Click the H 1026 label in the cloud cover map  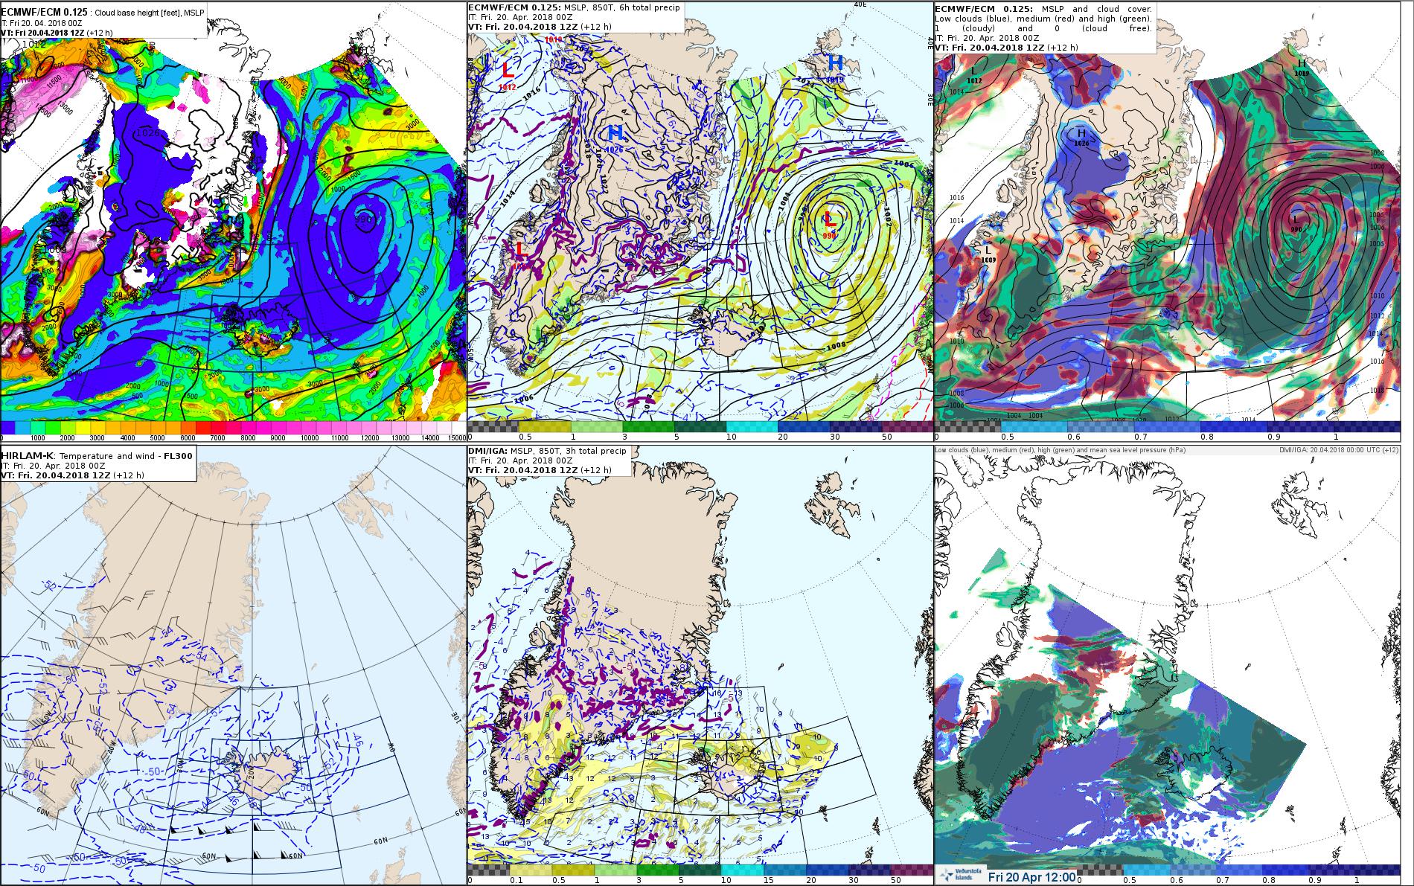tap(1081, 137)
